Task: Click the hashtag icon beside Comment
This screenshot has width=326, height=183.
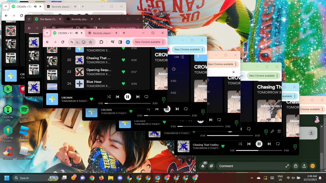Action: pyautogui.click(x=211, y=166)
